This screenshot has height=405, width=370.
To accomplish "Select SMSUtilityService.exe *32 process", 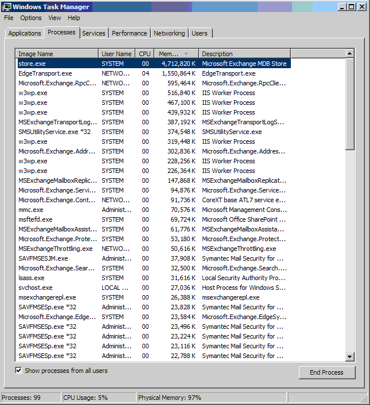I will 154,132.
